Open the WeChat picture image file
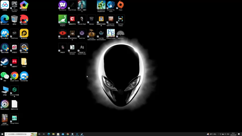 point(5,120)
